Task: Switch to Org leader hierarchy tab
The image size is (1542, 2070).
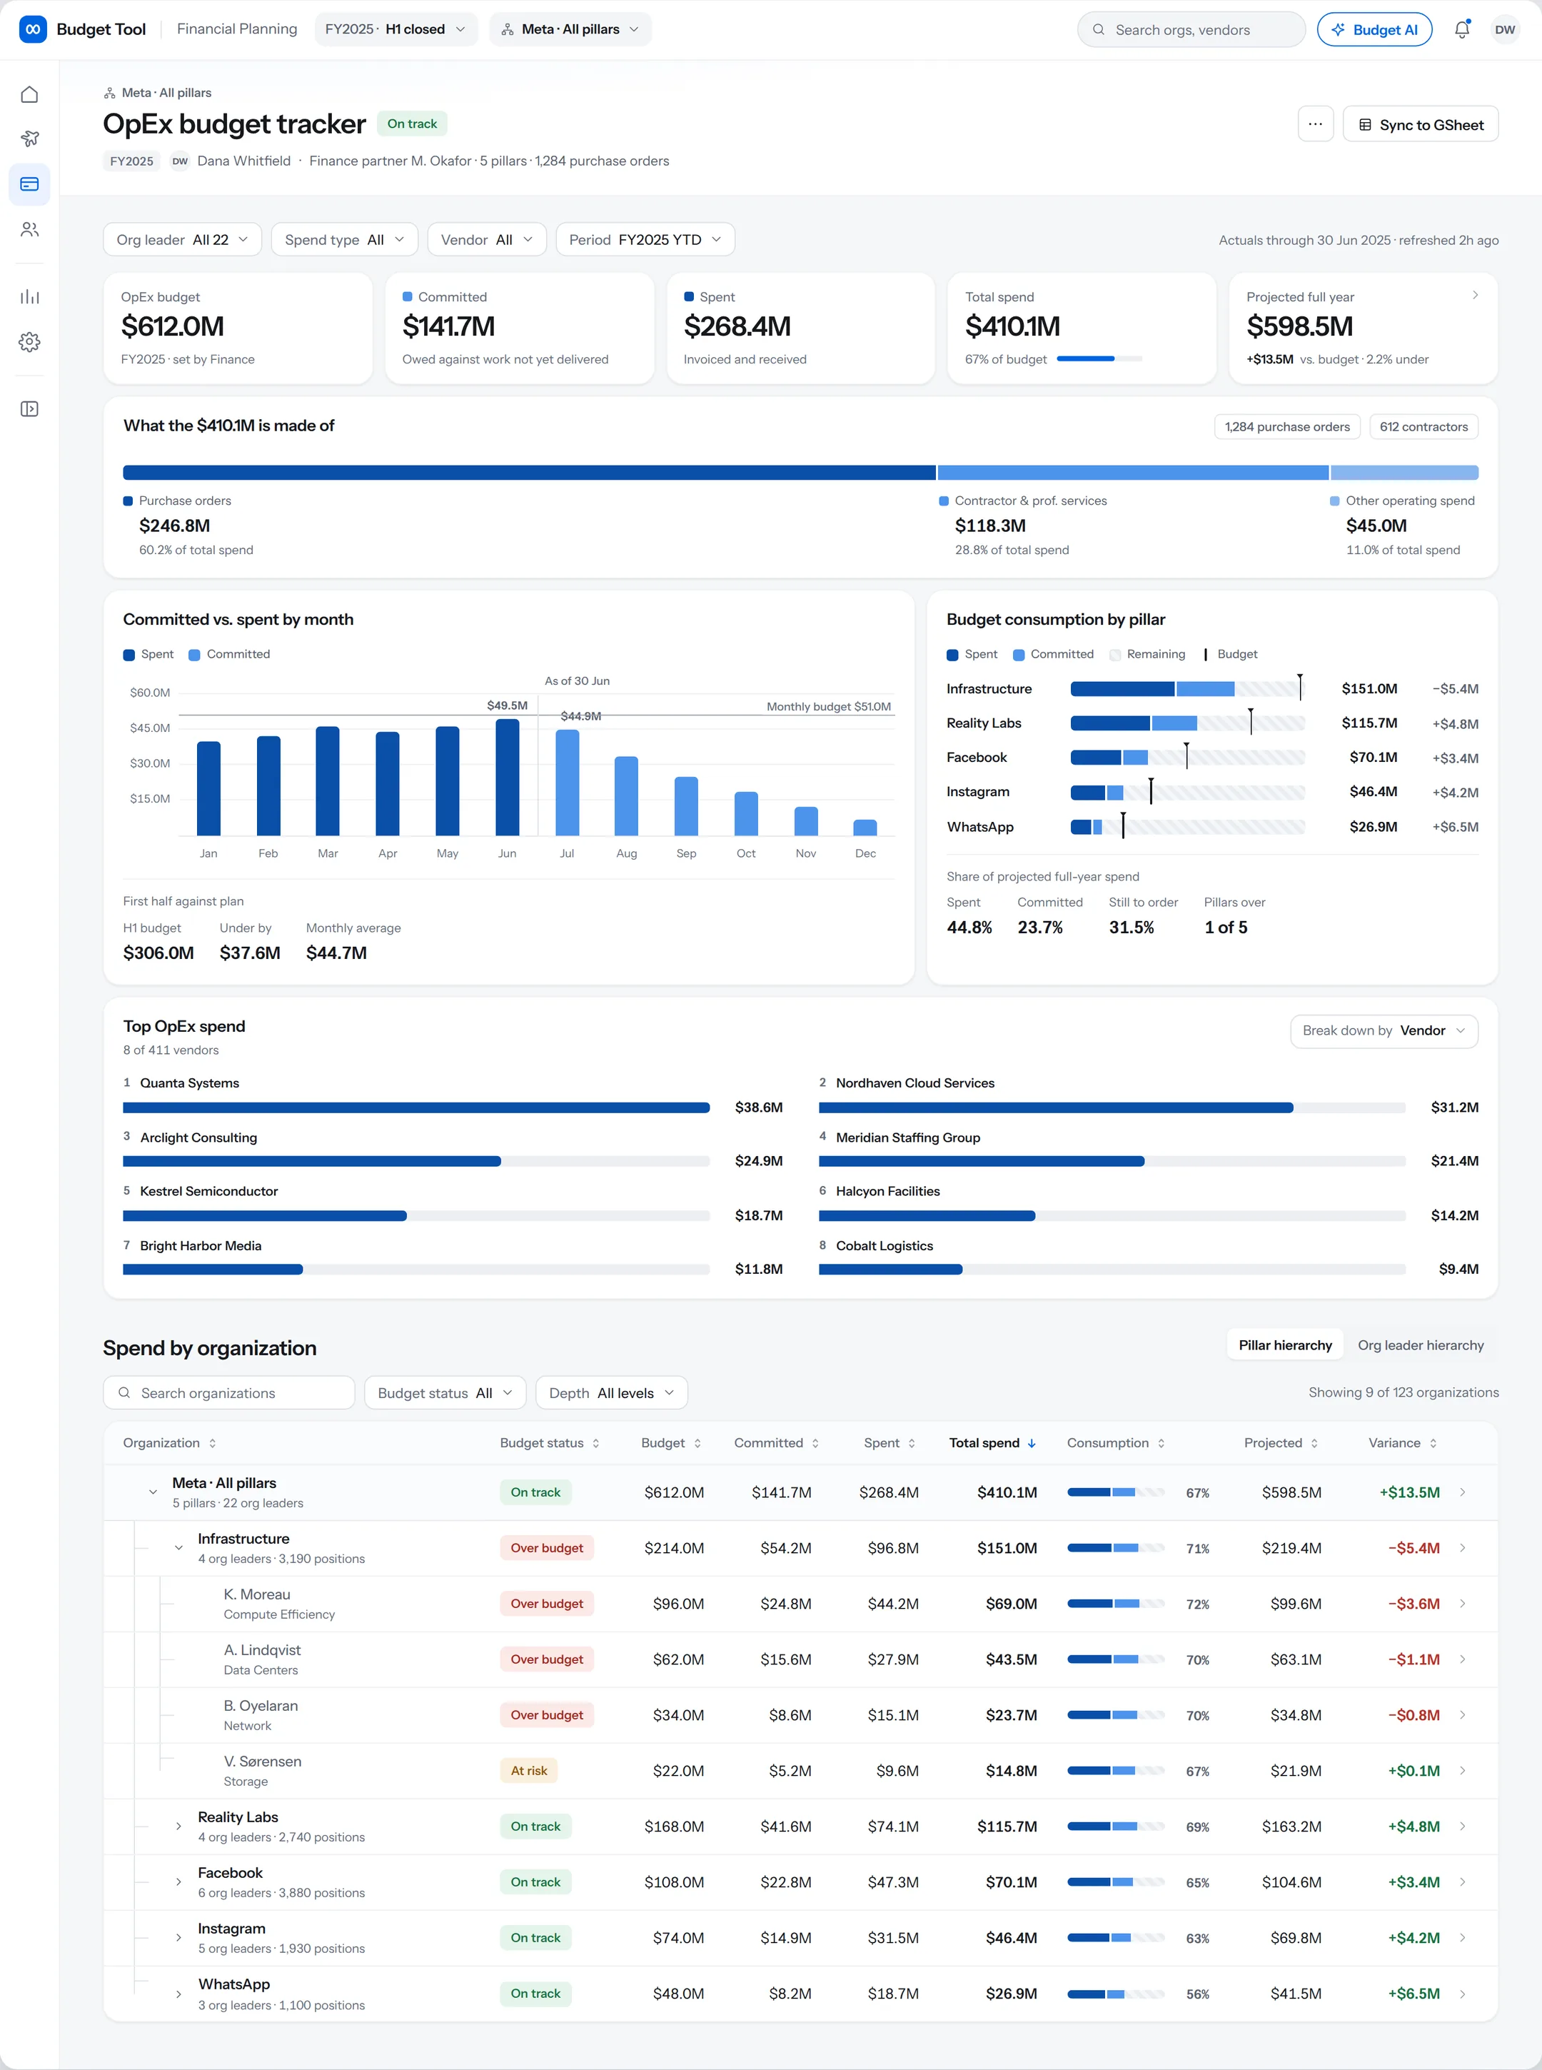Action: click(x=1420, y=1345)
